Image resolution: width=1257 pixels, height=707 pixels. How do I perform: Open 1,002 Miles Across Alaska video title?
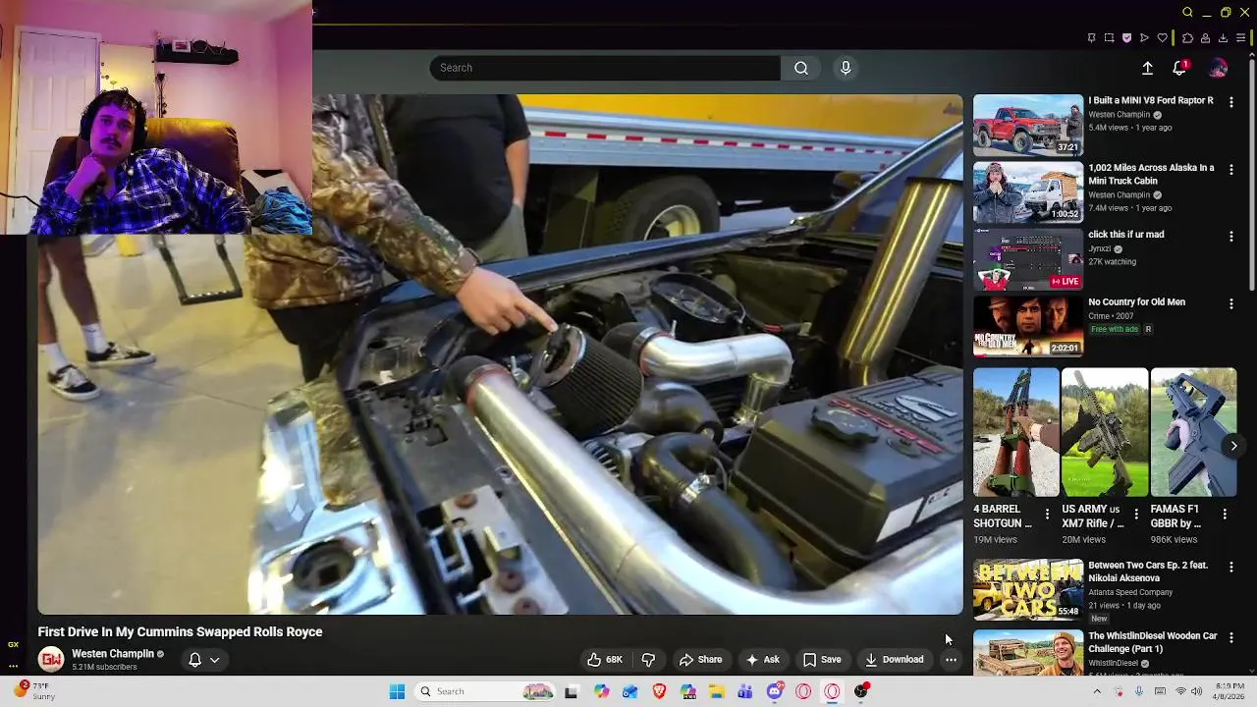tap(1151, 174)
